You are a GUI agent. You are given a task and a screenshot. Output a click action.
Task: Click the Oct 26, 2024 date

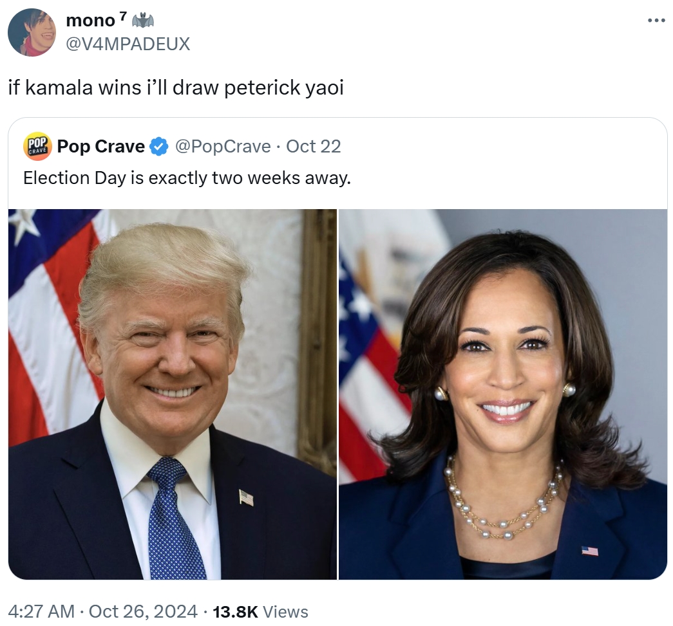pyautogui.click(x=143, y=611)
